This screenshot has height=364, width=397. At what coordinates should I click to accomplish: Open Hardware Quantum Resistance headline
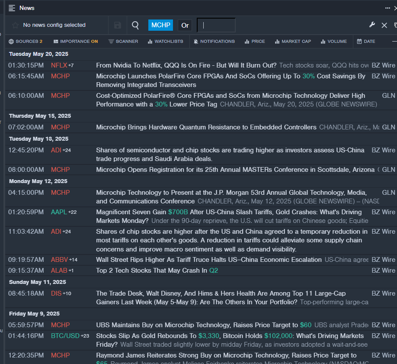(206, 127)
